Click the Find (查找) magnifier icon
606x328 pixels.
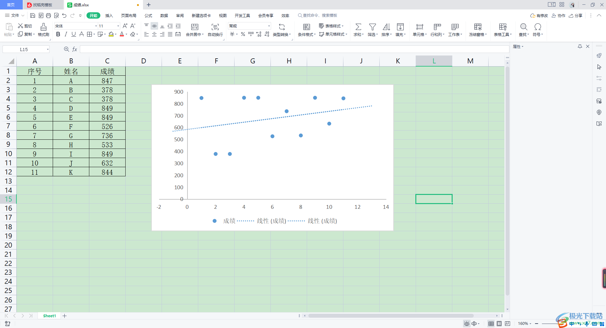click(524, 27)
